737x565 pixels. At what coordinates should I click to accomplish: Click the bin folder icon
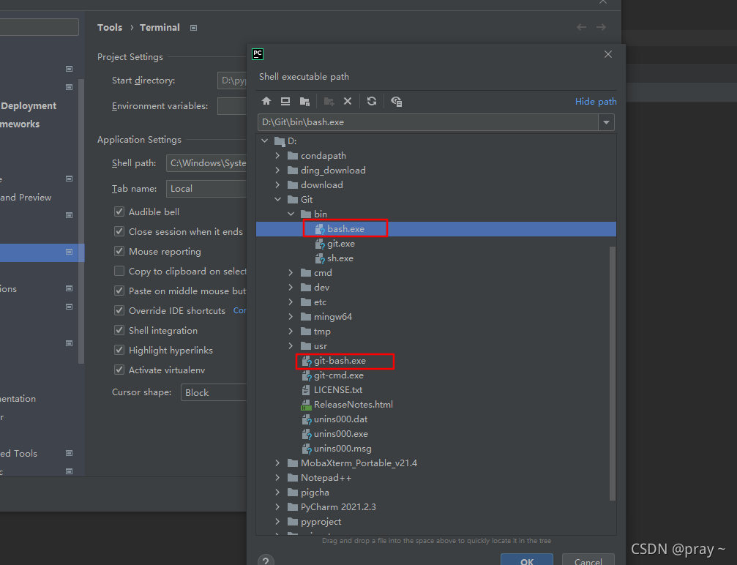point(306,214)
